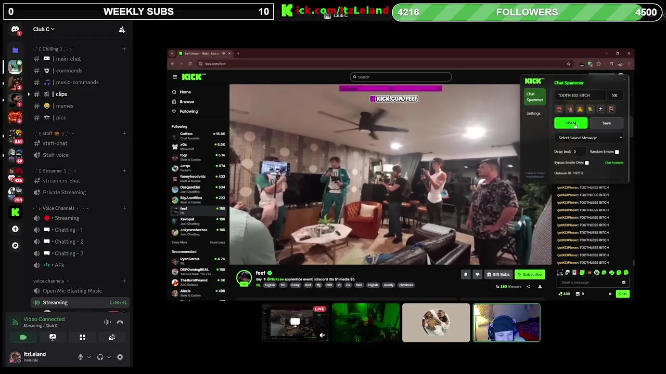This screenshot has height=374, width=666.
Task: Toggle Bypass Emote Only checkbox
Action: (x=586, y=163)
